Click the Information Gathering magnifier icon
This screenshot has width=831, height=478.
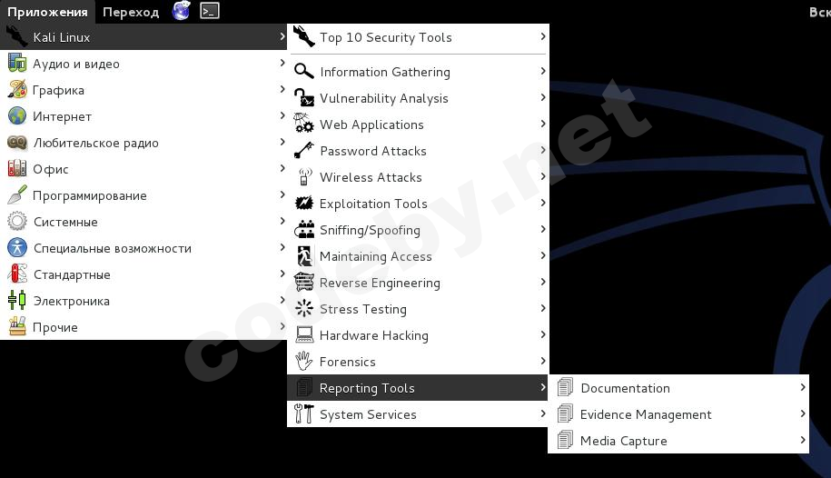[x=304, y=72]
